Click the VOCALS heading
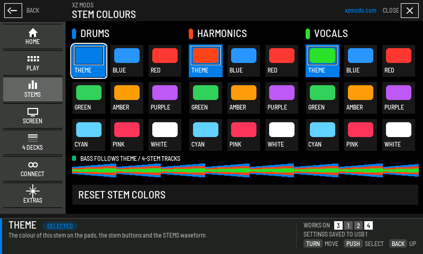The width and height of the screenshot is (423, 254). tap(331, 33)
